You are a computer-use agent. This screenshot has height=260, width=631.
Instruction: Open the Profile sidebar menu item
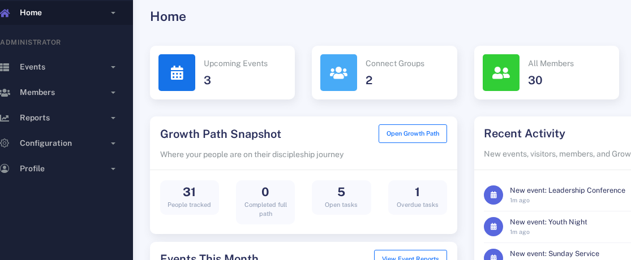point(66,168)
